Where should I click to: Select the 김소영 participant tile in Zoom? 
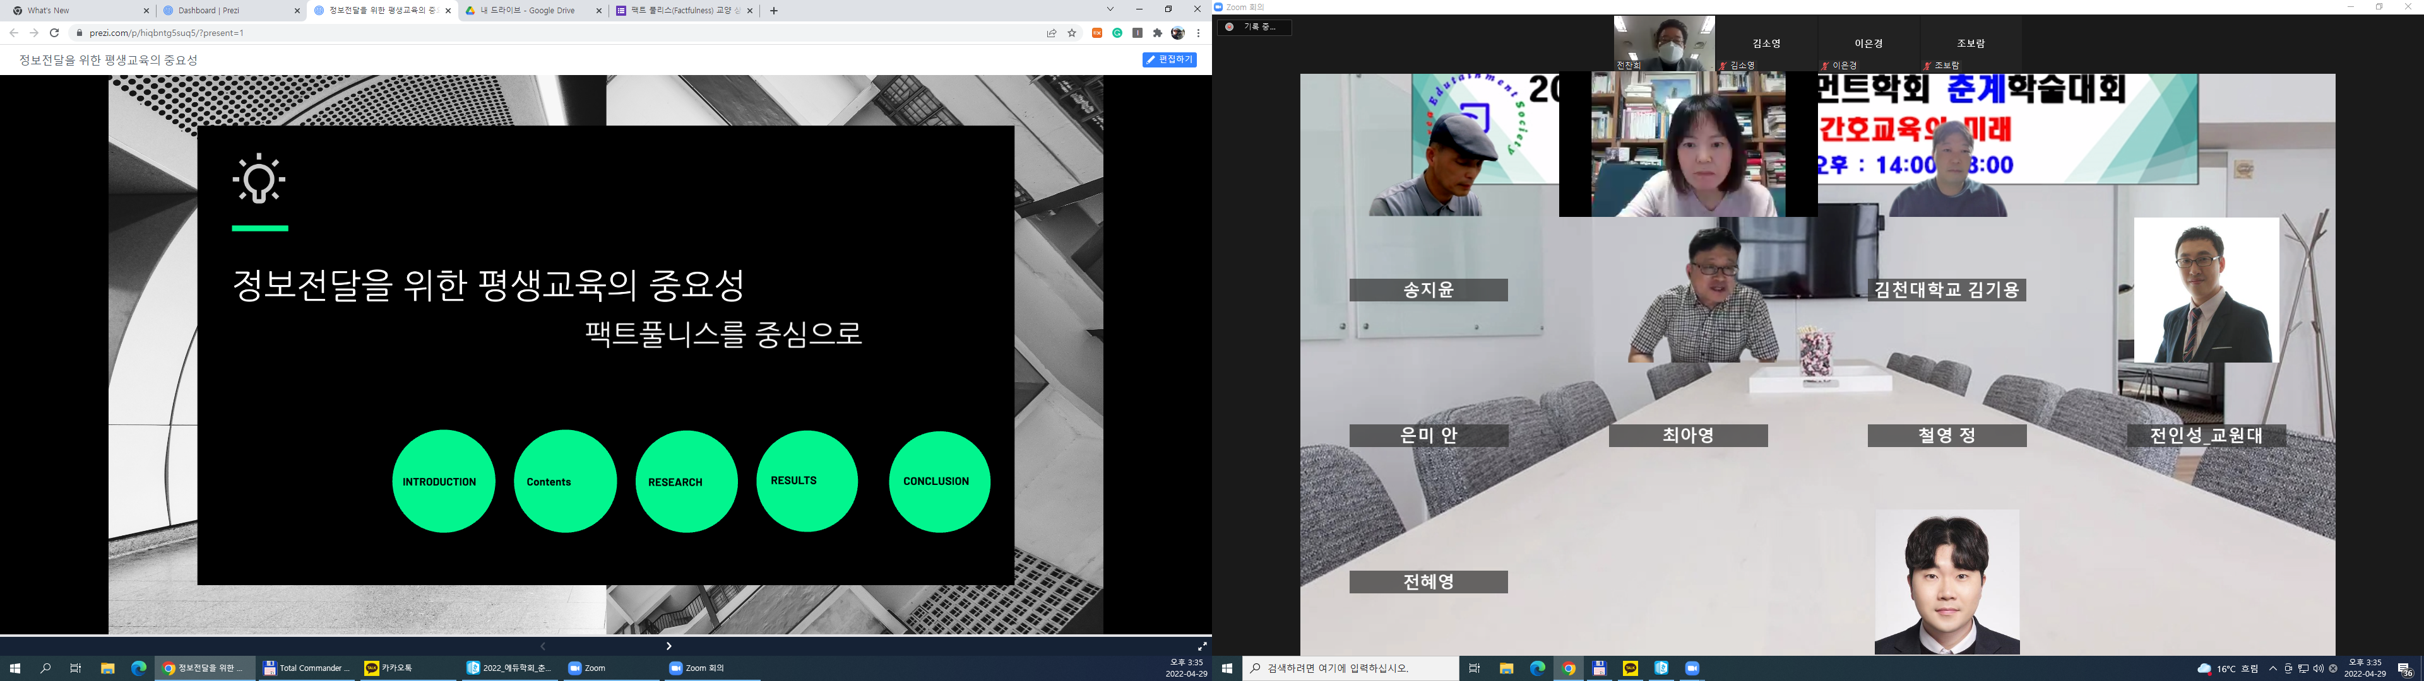(x=1766, y=44)
